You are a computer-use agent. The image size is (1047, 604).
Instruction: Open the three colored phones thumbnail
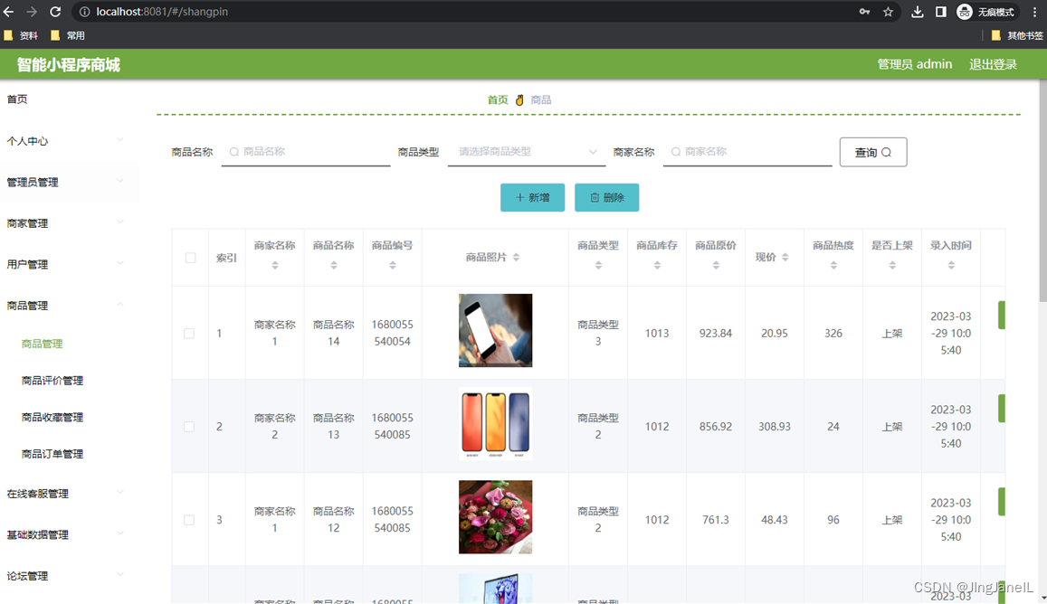496,424
